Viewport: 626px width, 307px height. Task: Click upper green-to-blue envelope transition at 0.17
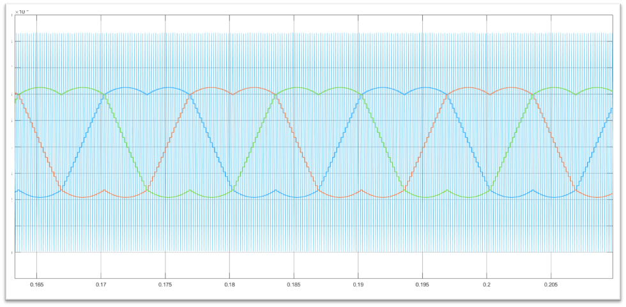tap(105, 95)
